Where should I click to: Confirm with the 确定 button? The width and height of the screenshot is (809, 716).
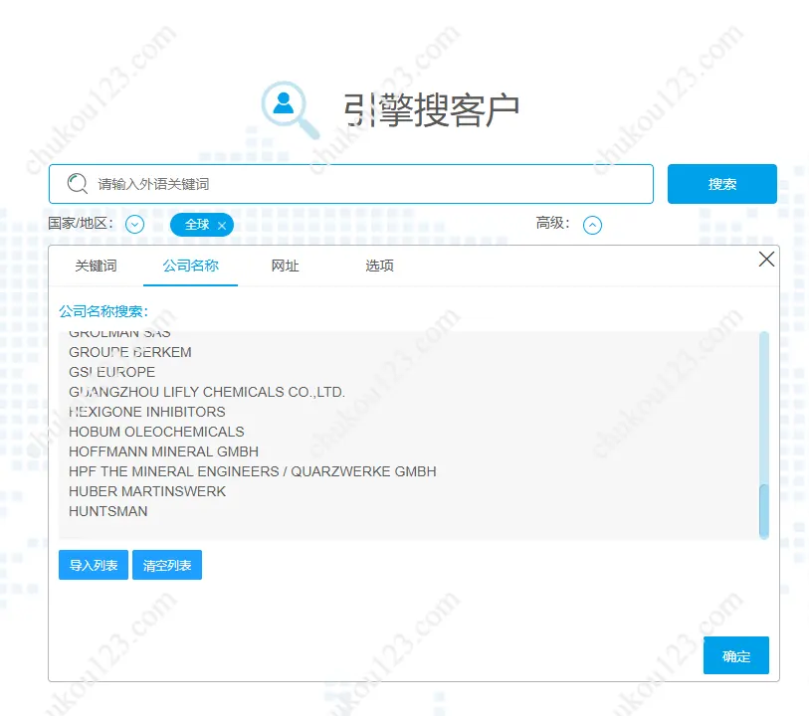pos(735,656)
